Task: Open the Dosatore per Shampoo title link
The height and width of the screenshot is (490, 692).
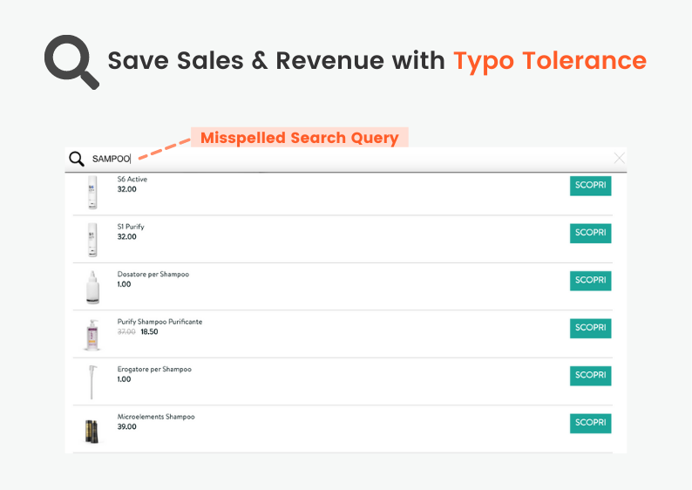Action: click(153, 274)
